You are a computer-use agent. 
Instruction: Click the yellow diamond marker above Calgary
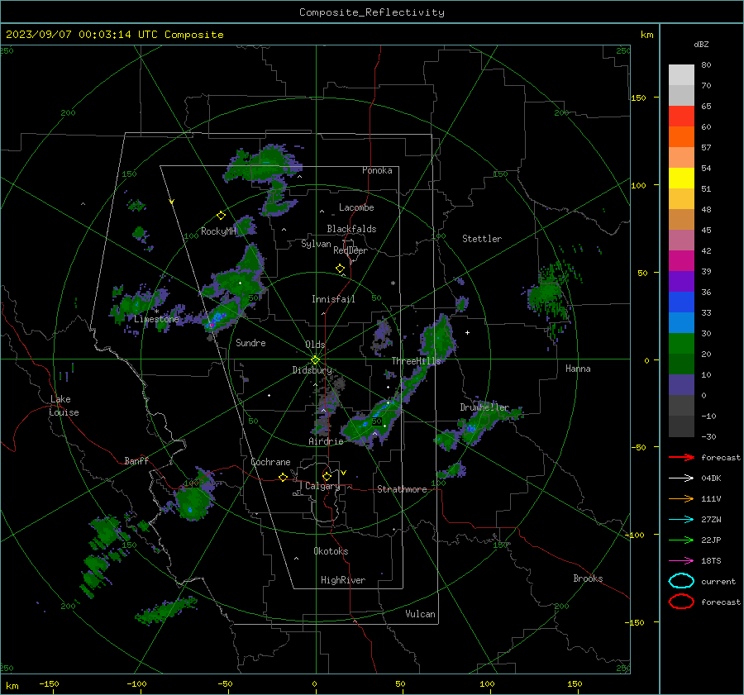pos(327,476)
